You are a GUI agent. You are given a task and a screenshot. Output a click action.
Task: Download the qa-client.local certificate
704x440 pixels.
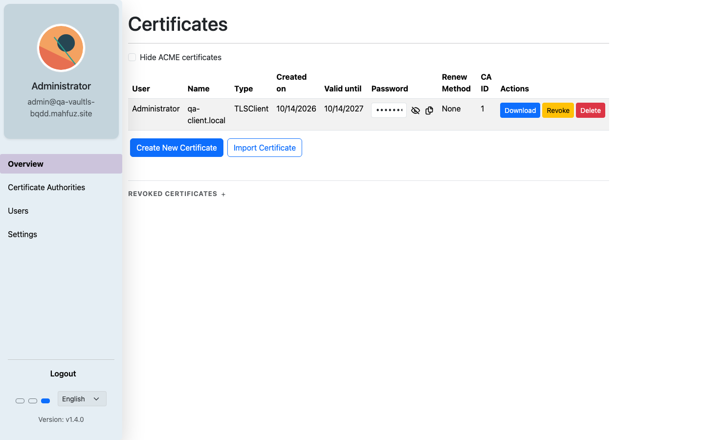pyautogui.click(x=520, y=110)
